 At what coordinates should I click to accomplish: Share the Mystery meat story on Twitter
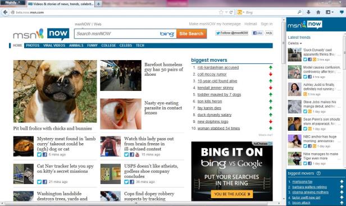coord(39,154)
